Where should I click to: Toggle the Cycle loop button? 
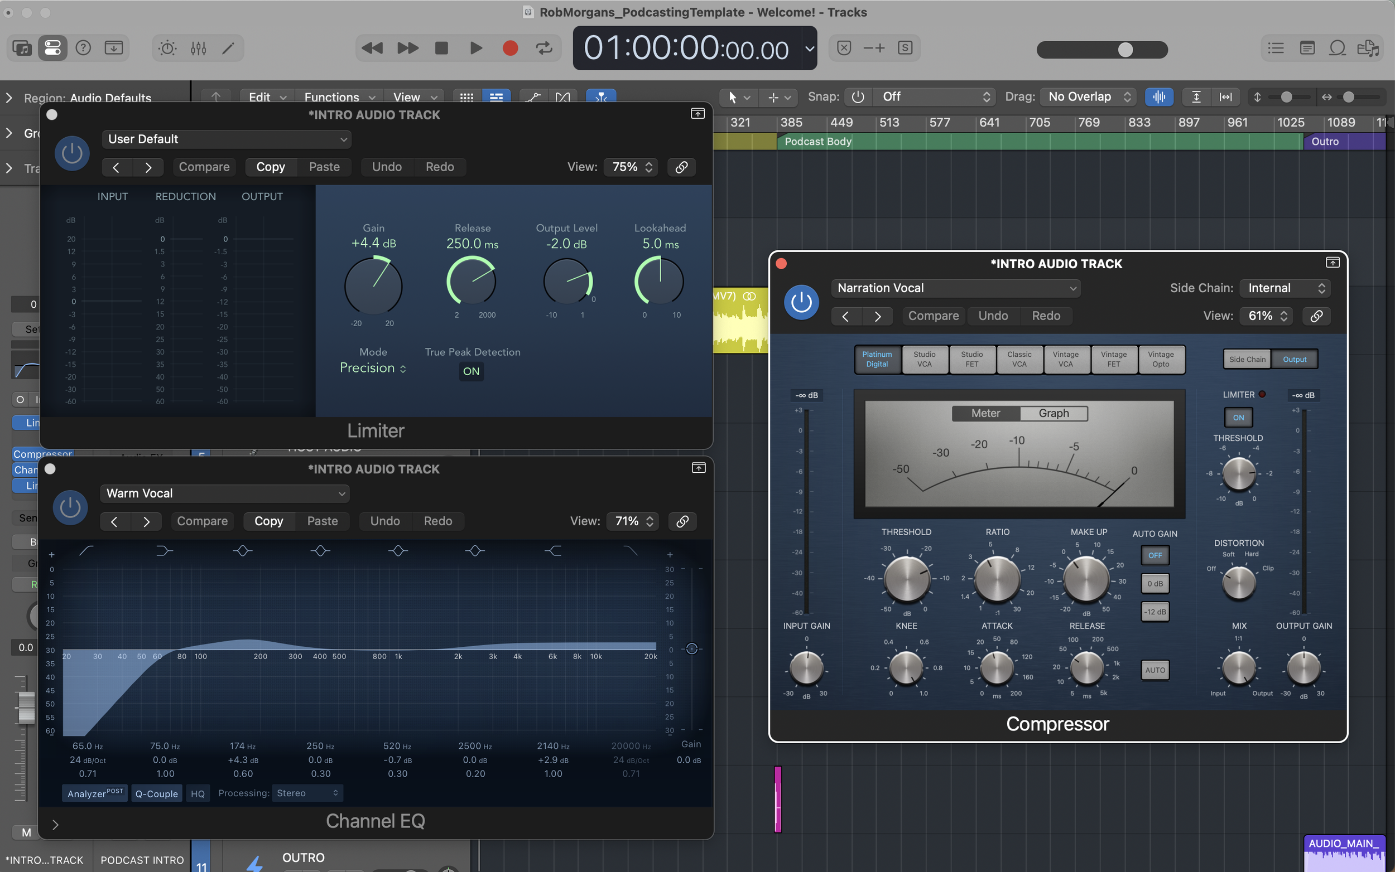[544, 48]
